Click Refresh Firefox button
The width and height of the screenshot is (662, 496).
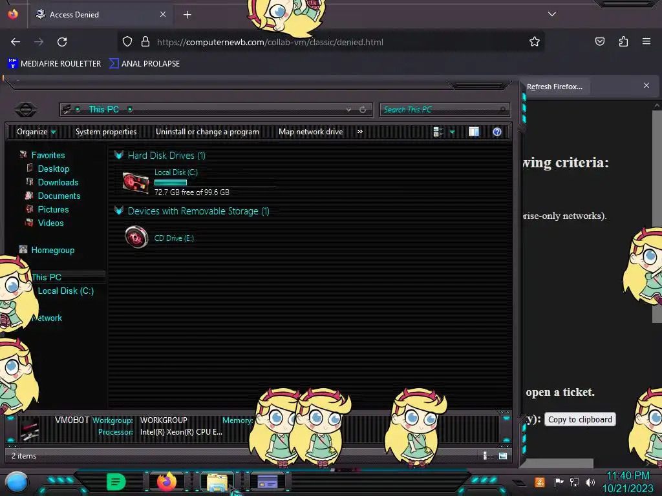click(x=554, y=87)
